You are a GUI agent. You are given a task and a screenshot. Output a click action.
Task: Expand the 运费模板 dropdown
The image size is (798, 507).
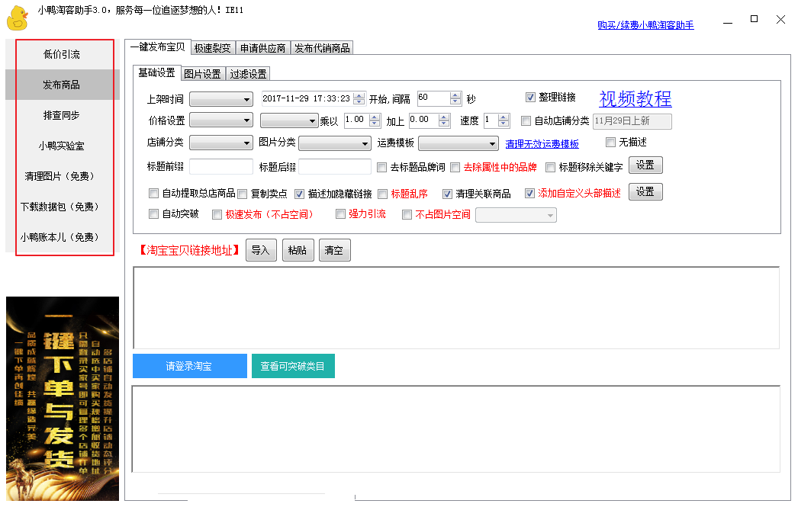[x=458, y=143]
